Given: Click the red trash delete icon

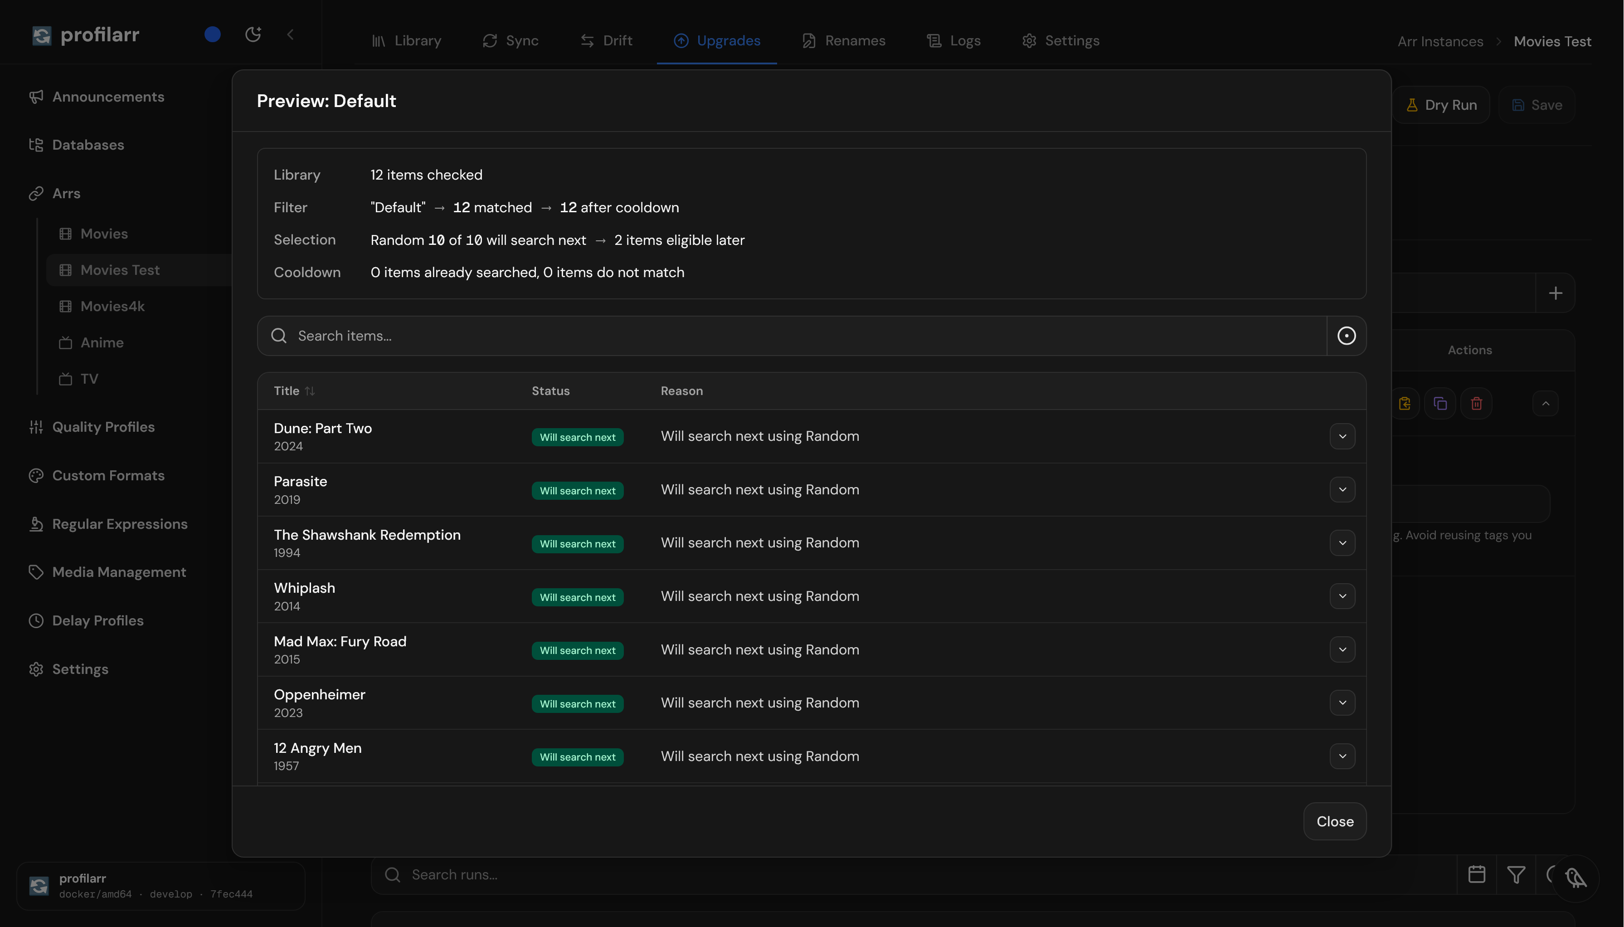Looking at the screenshot, I should pyautogui.click(x=1476, y=404).
